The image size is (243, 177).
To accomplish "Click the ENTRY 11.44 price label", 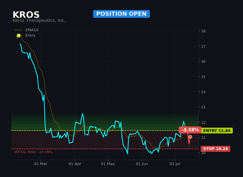I will tap(217, 130).
